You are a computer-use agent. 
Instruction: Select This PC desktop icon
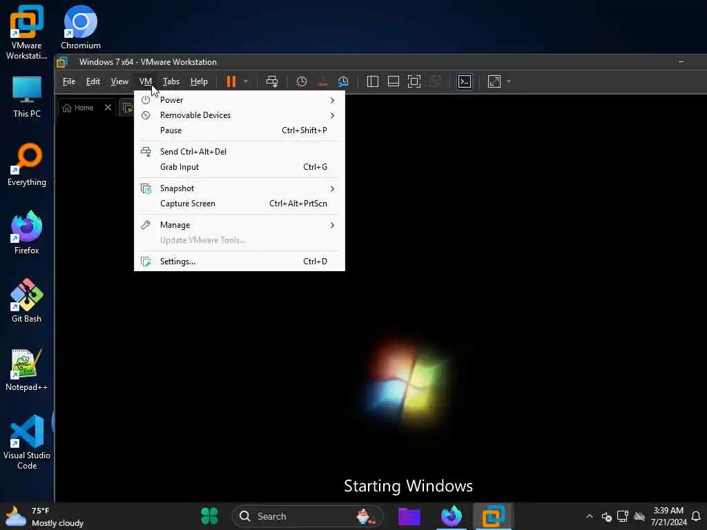(27, 97)
